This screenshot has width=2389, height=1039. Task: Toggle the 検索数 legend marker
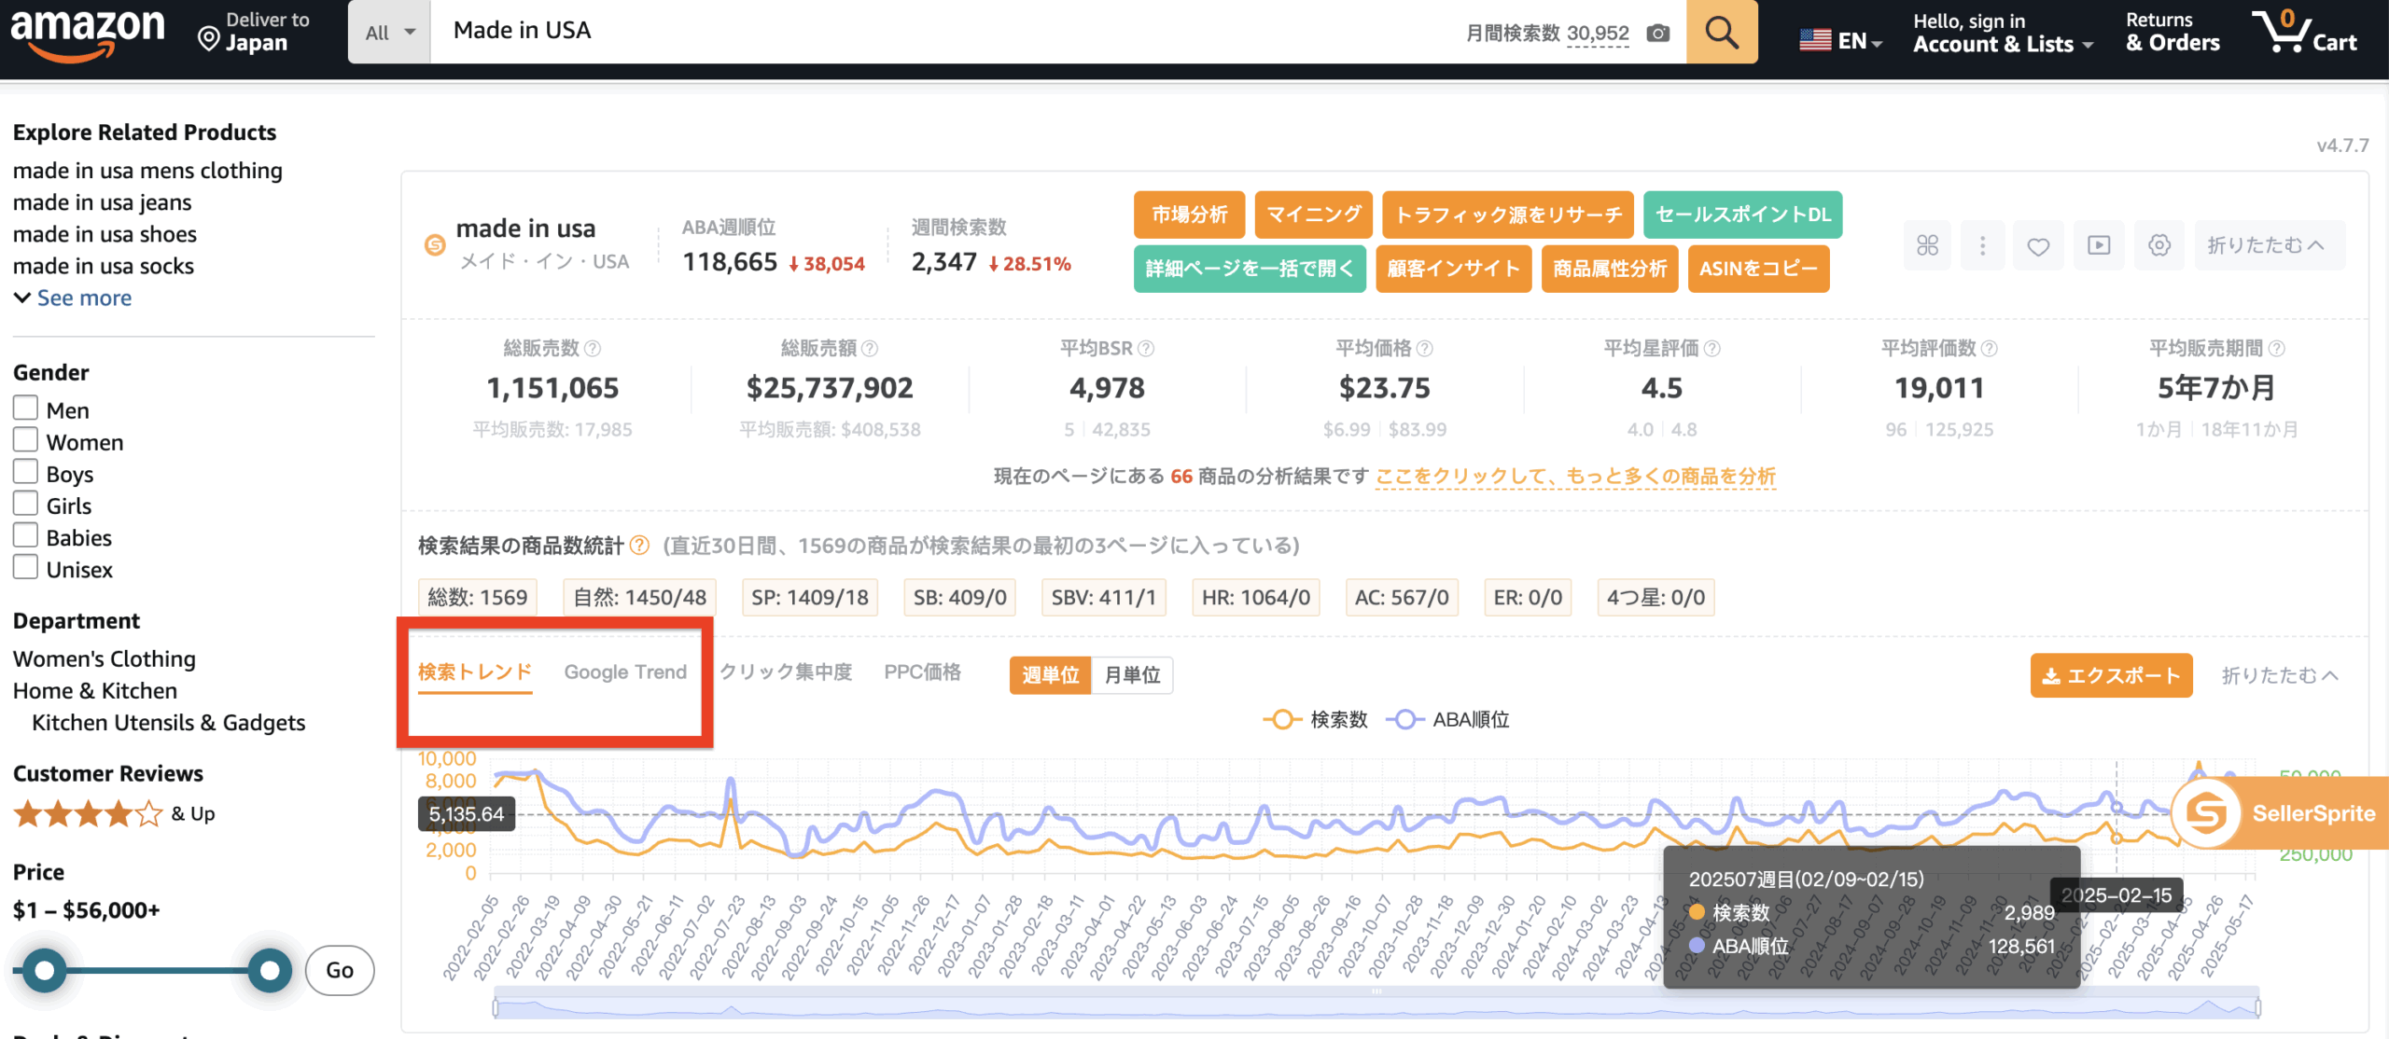click(1282, 720)
